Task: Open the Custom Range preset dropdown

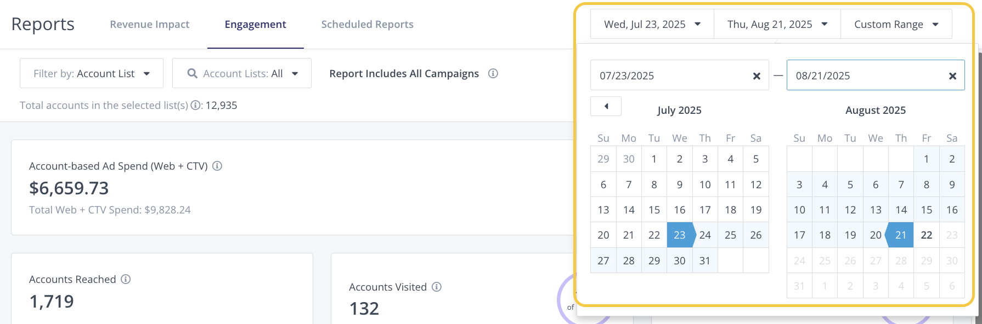Action: click(x=896, y=25)
